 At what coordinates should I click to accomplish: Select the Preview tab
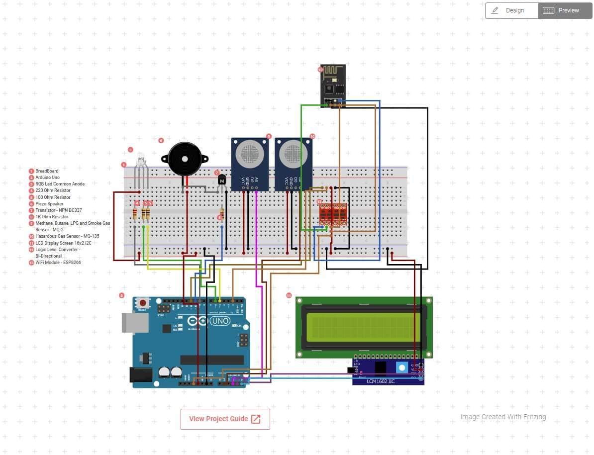tap(565, 10)
